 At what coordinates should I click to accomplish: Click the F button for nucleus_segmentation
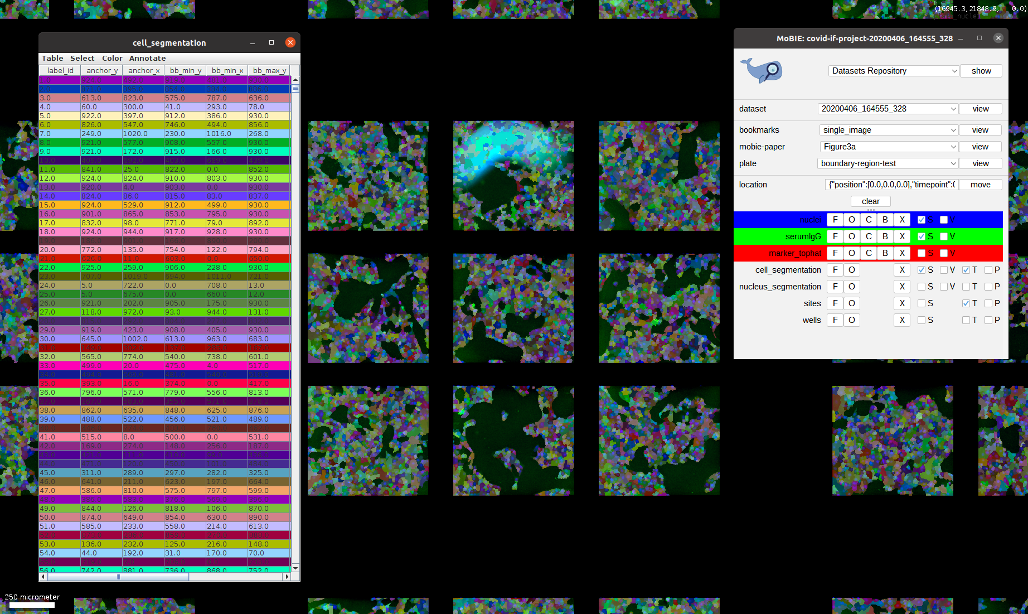835,287
